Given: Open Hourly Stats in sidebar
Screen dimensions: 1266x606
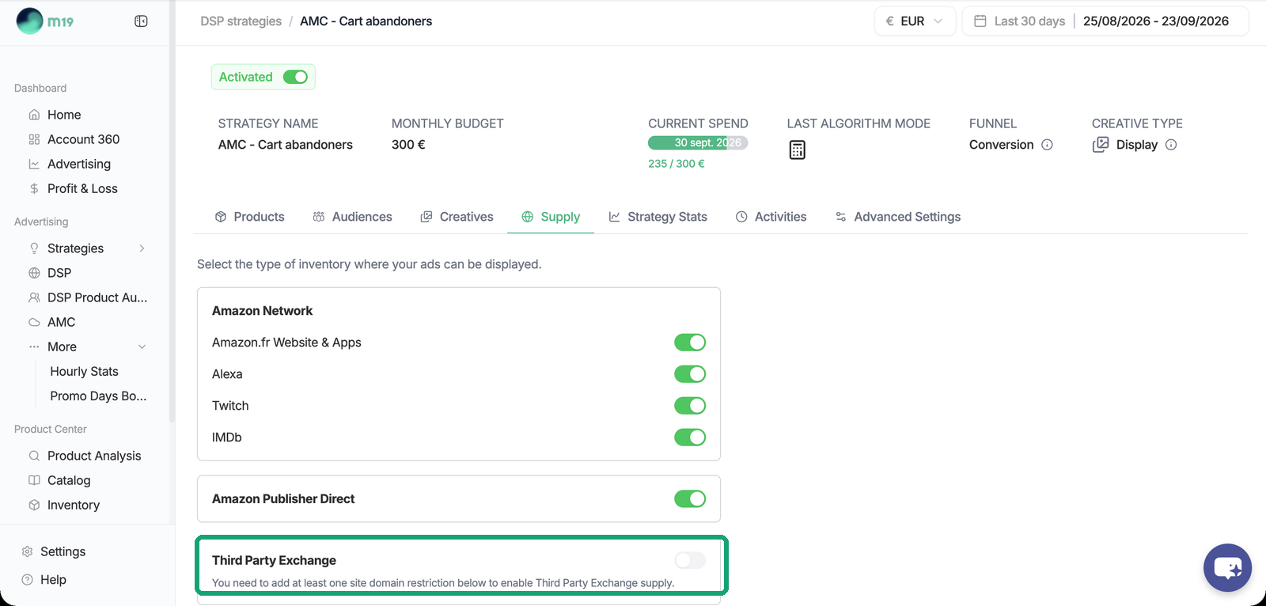Looking at the screenshot, I should pyautogui.click(x=84, y=371).
